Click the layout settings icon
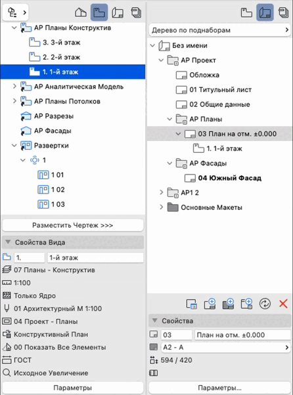The width and height of the screenshot is (293, 395). [191, 304]
